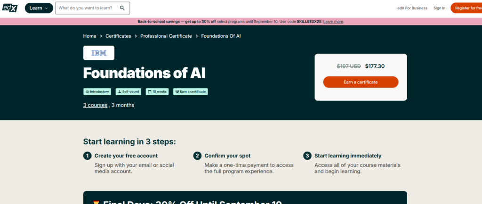Open edX For Business link

412,8
